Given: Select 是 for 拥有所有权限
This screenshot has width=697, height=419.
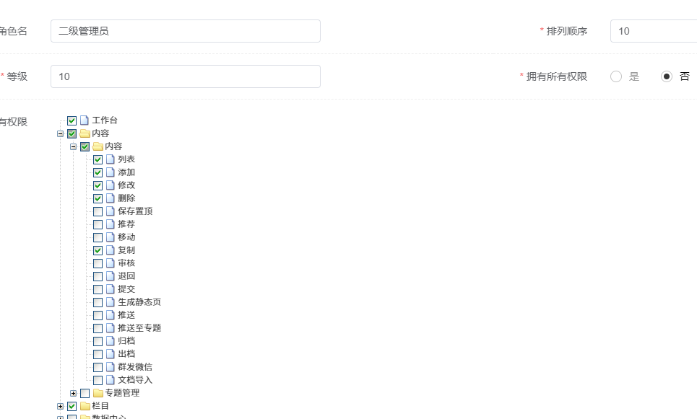Looking at the screenshot, I should point(616,76).
